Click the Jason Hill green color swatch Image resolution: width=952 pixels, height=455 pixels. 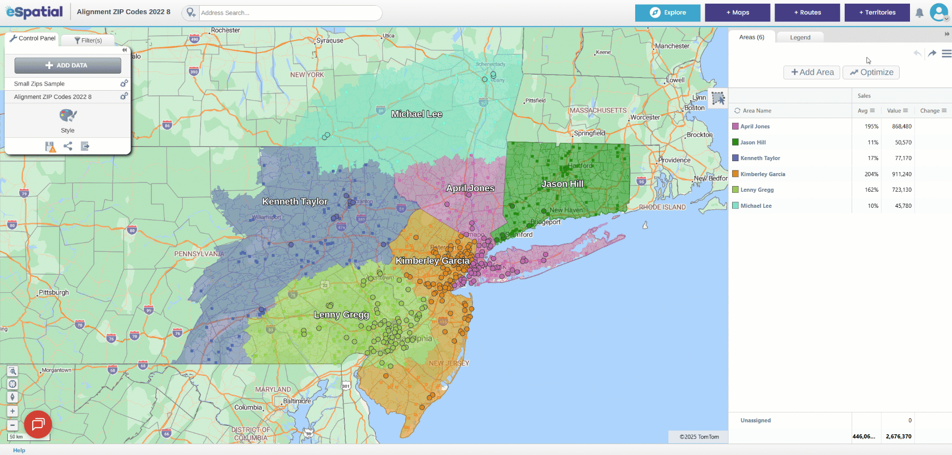735,142
